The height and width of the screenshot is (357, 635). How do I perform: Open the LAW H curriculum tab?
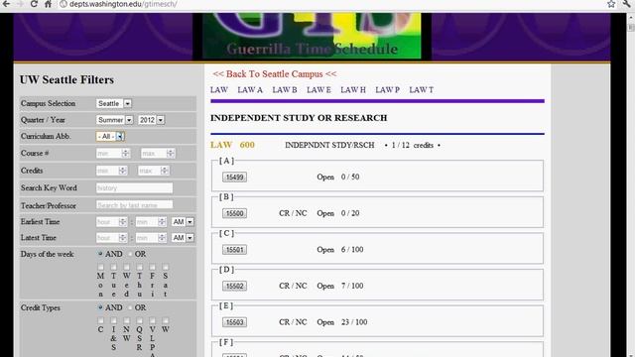tap(353, 90)
